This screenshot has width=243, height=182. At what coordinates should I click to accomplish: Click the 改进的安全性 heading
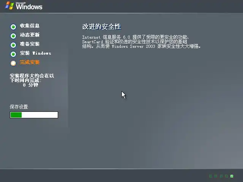(x=102, y=27)
